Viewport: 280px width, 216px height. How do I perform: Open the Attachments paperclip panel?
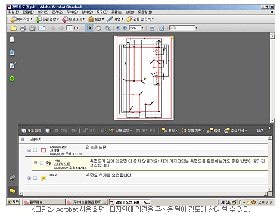[x=12, y=178]
